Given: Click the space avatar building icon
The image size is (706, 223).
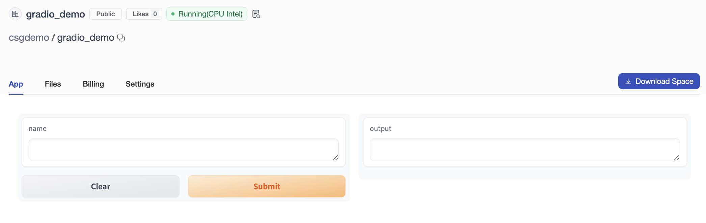Looking at the screenshot, I should (x=15, y=14).
